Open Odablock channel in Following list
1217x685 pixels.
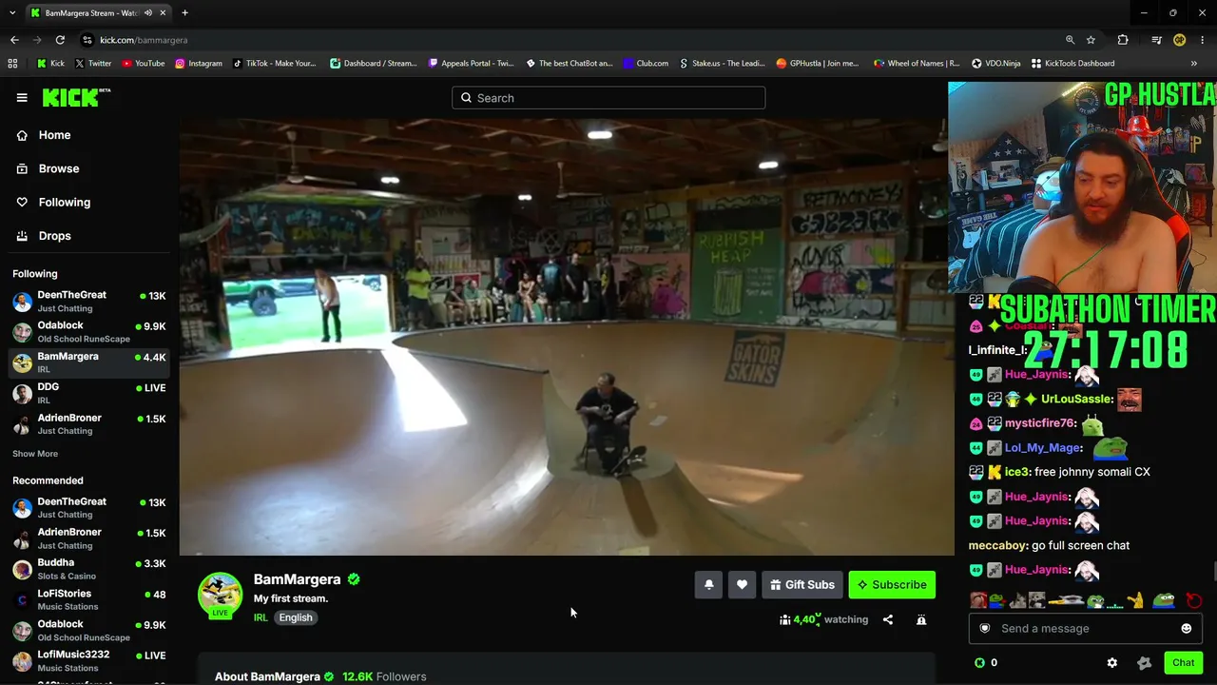click(89, 332)
